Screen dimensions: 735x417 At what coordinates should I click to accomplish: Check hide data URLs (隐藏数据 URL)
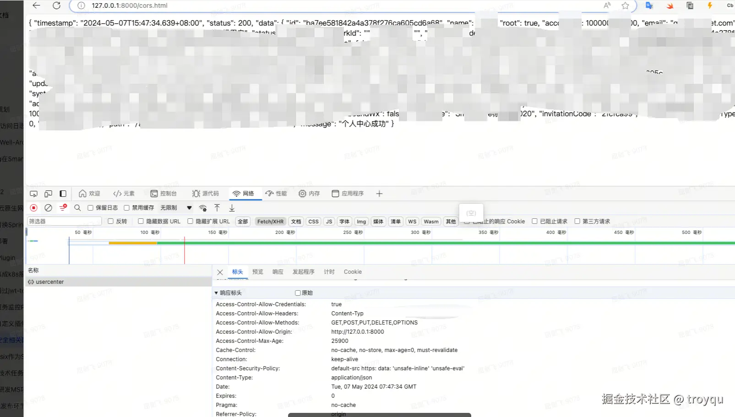point(141,221)
